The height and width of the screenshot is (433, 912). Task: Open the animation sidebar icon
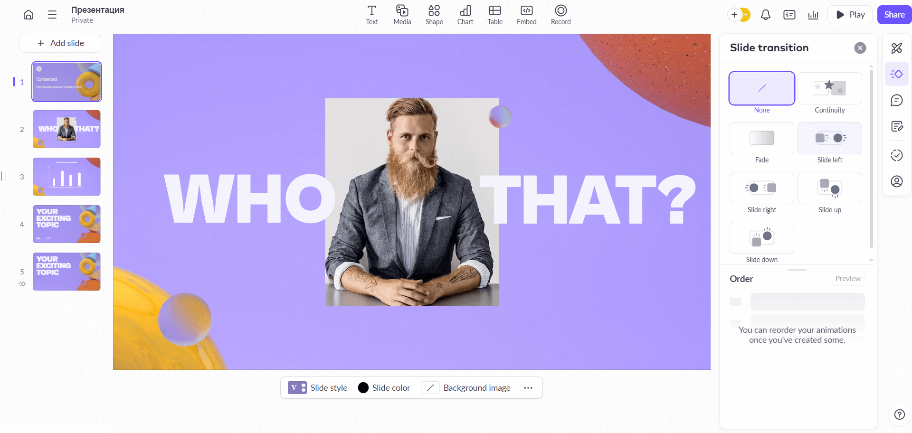tap(897, 74)
